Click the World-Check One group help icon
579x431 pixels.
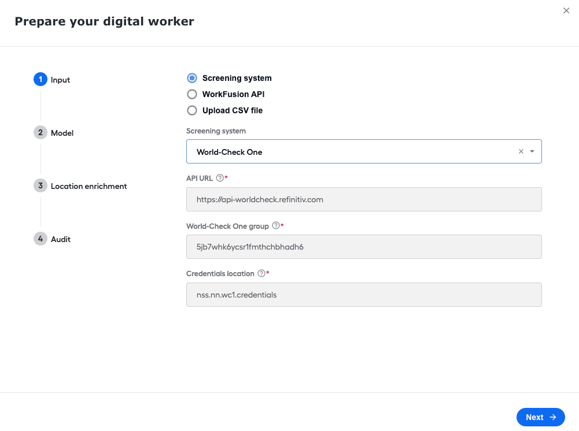[276, 226]
